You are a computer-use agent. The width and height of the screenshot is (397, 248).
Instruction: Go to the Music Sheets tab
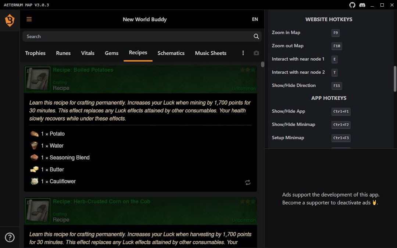click(x=211, y=53)
